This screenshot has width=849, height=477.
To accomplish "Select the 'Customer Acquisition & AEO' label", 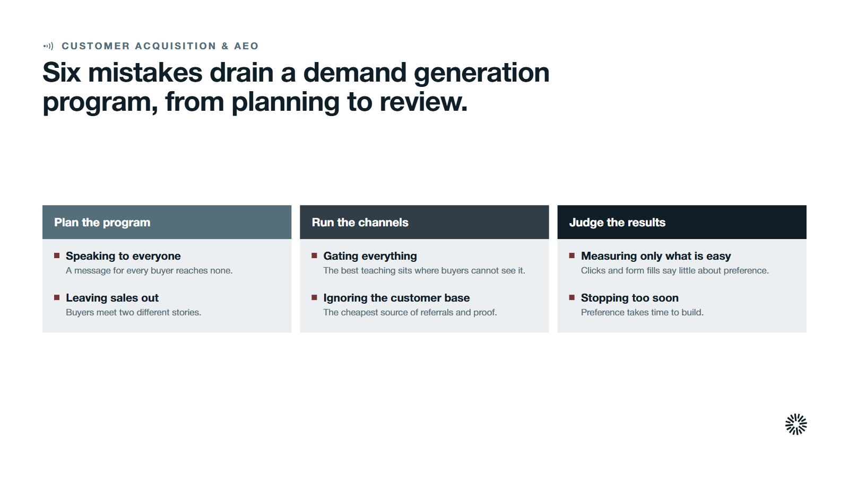I will [x=160, y=46].
